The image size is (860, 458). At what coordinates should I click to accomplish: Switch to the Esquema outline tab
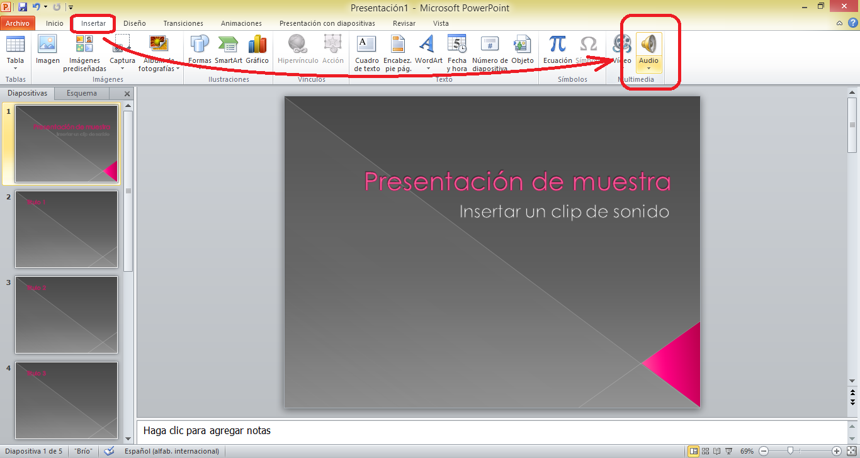82,93
